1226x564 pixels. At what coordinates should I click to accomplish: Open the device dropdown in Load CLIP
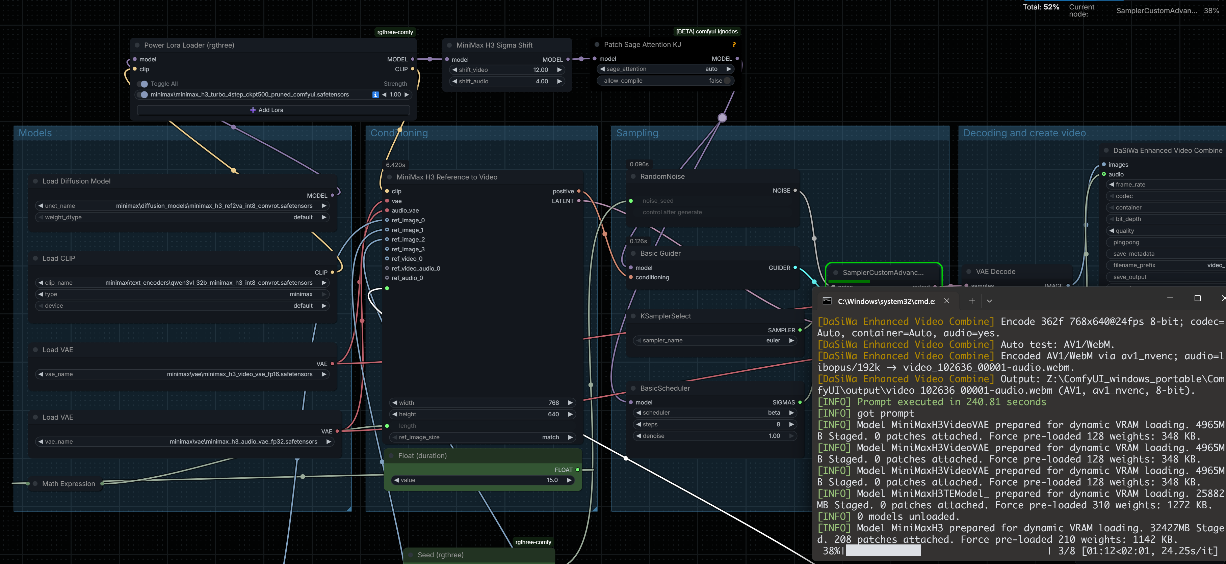pos(182,306)
